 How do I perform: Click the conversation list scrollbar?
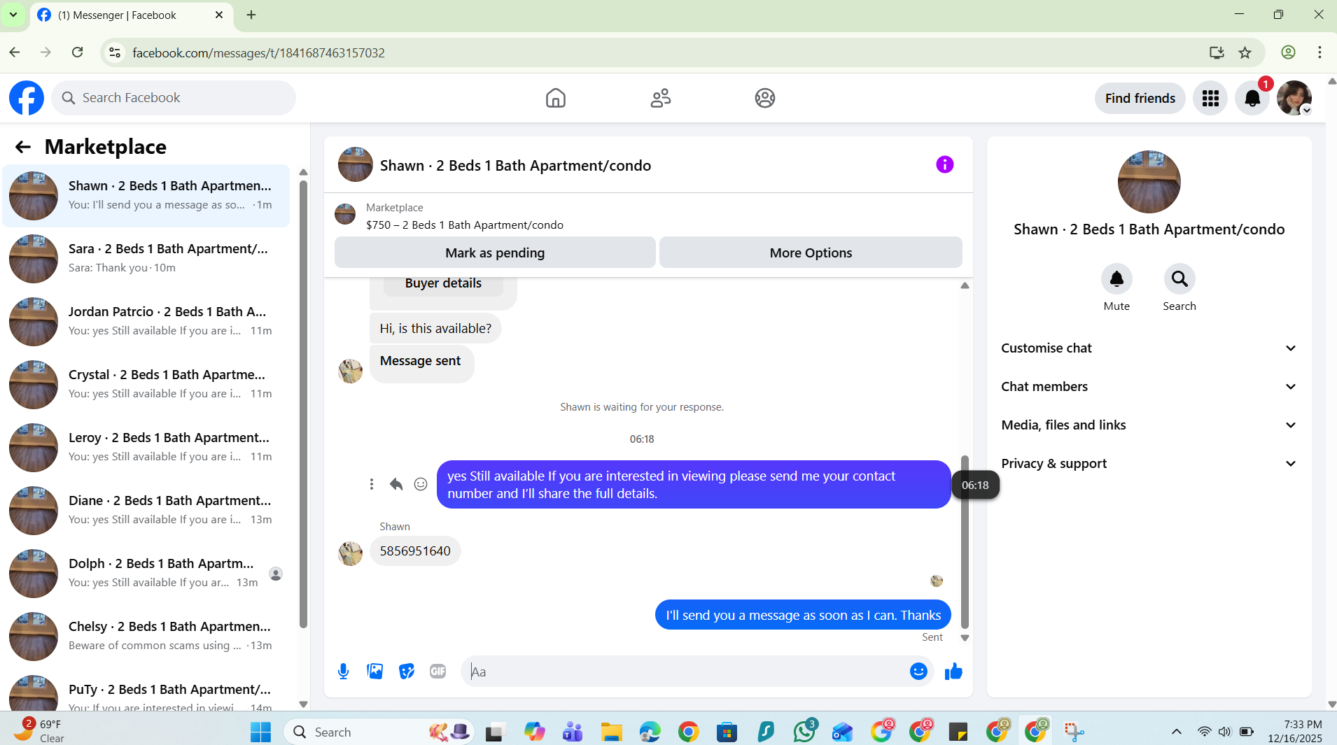(x=303, y=404)
